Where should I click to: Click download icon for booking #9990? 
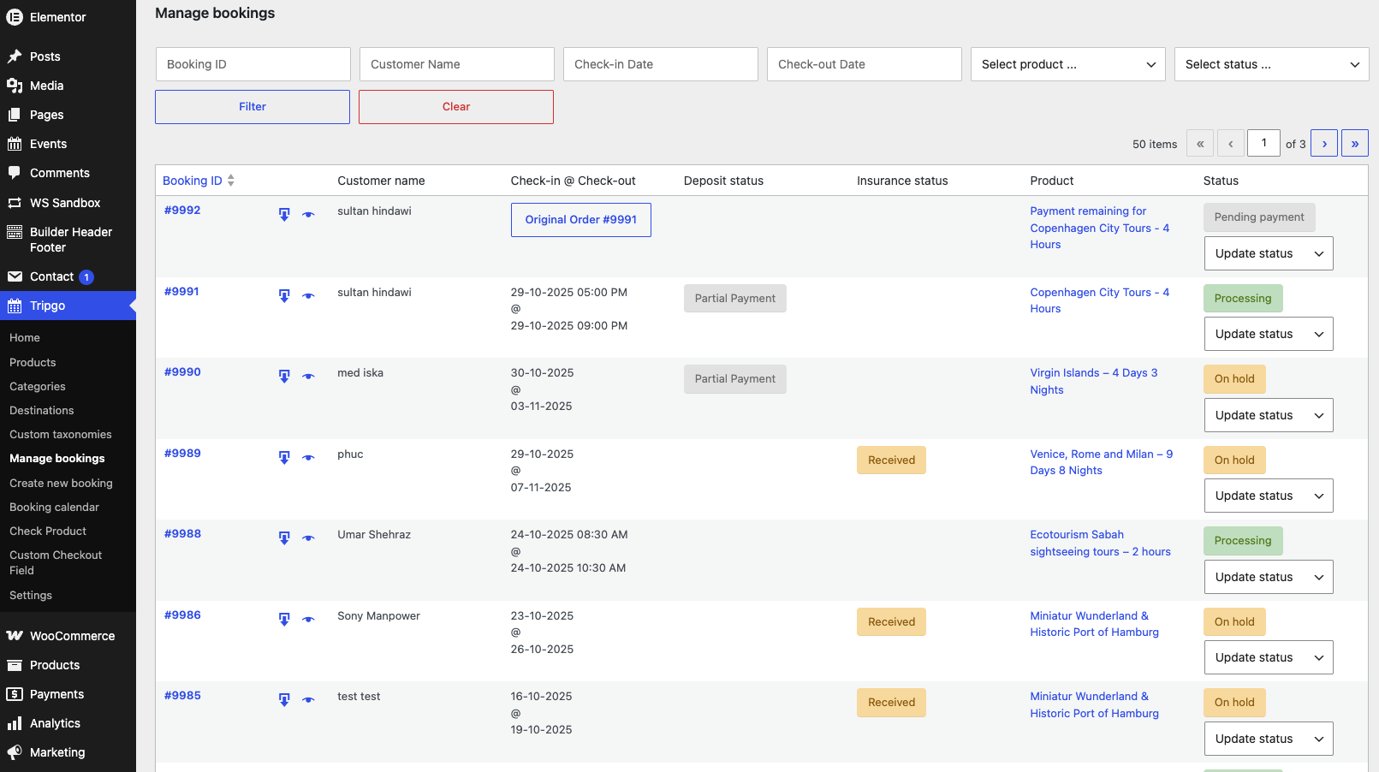tap(284, 377)
